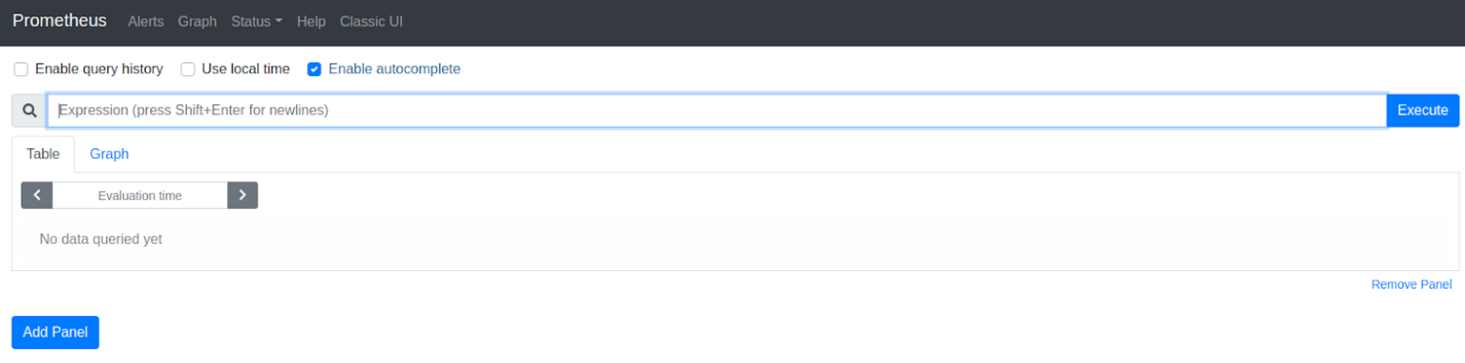Image resolution: width=1465 pixels, height=363 pixels.
Task: Open the Prometheus home brand link
Action: [x=60, y=21]
